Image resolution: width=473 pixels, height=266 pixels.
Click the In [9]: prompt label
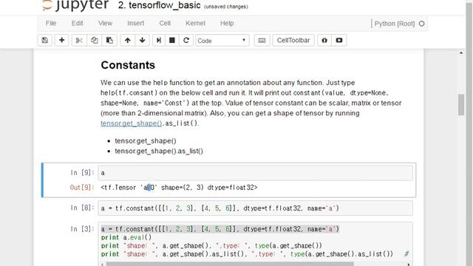coord(82,173)
